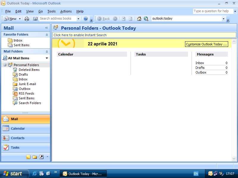This screenshot has height=178, width=238.
Task: Click the Print icon in toolbar
Action: click(x=27, y=19)
